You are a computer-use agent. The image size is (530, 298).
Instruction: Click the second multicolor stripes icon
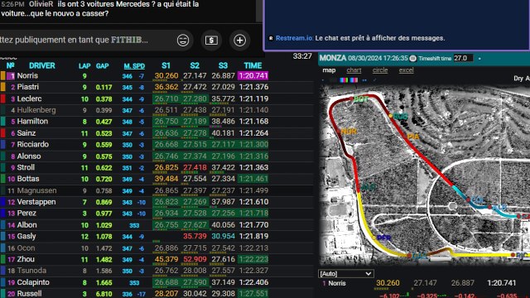click(354, 80)
